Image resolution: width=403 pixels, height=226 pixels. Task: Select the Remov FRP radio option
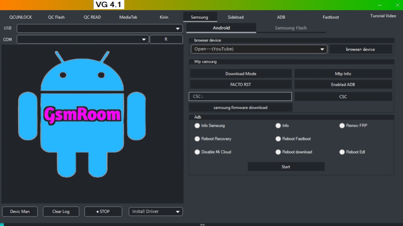pos(342,126)
